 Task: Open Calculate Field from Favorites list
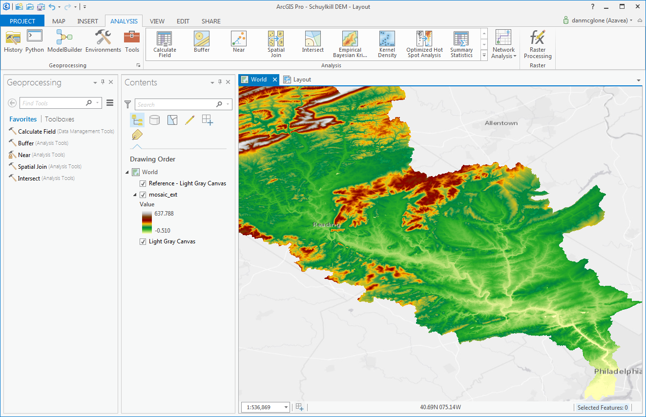point(37,132)
